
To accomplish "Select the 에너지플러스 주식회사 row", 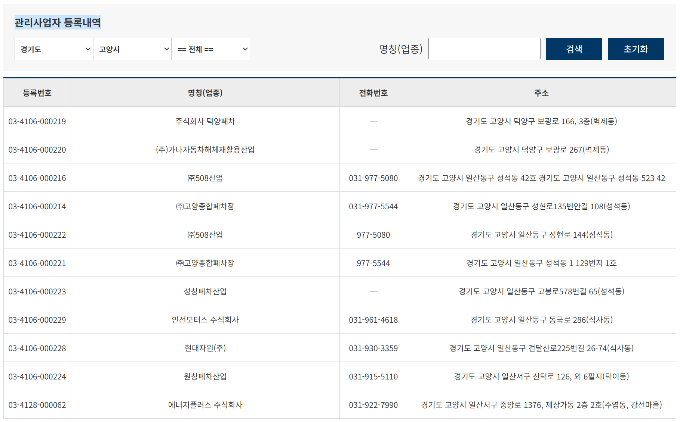I will (205, 404).
